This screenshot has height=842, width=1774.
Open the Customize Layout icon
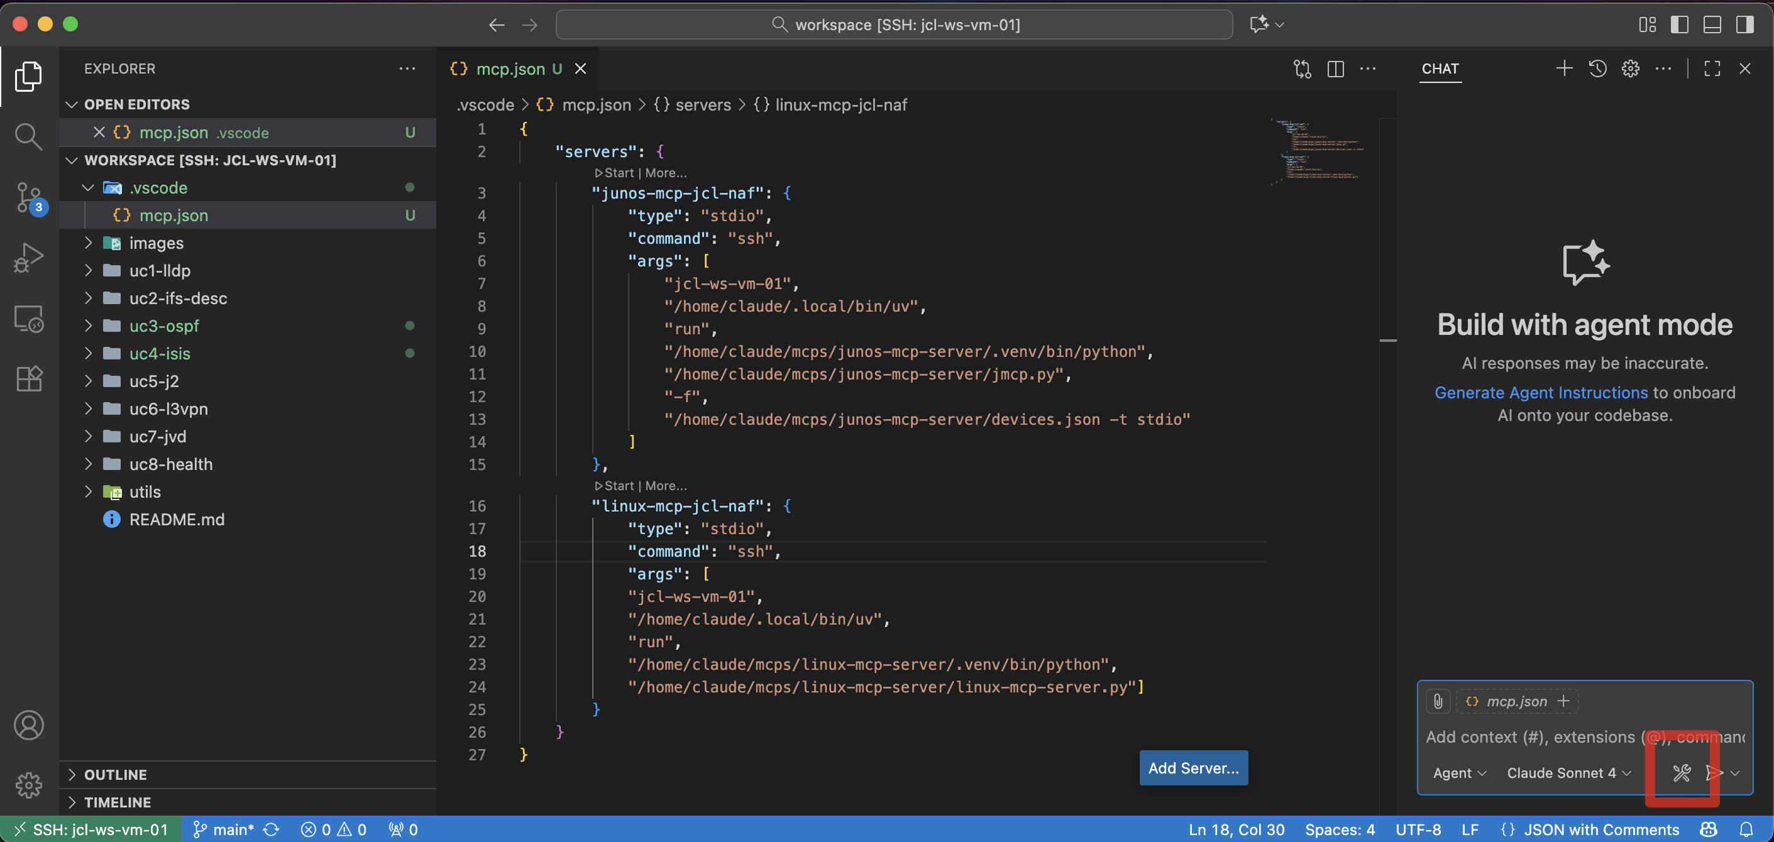[x=1647, y=25]
